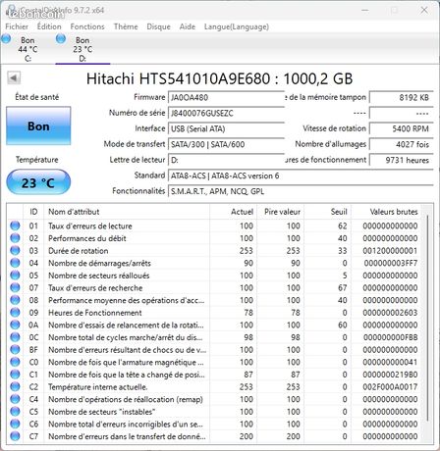Click status orb for attribute C2 temperature

tap(15, 386)
